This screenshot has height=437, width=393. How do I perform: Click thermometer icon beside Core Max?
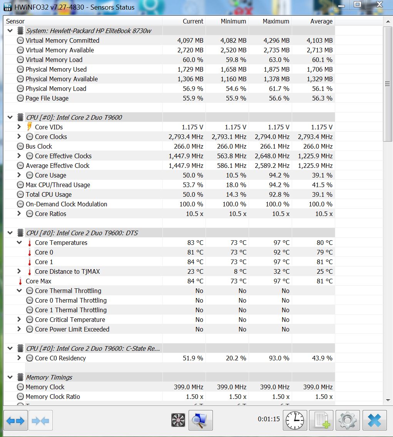(x=20, y=281)
